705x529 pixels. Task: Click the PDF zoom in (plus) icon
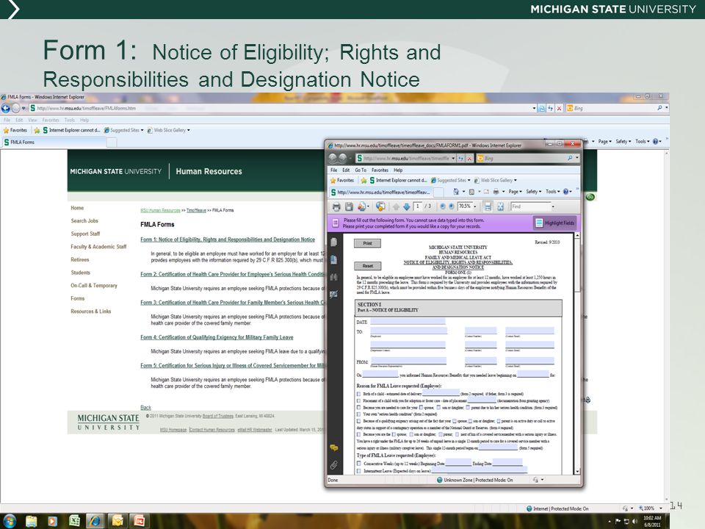pos(451,206)
